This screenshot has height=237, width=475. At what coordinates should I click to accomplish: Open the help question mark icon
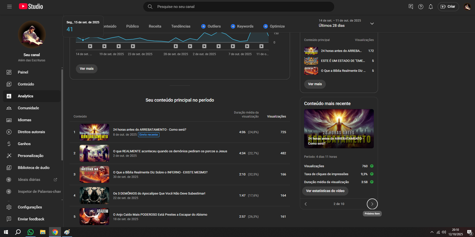tap(421, 7)
